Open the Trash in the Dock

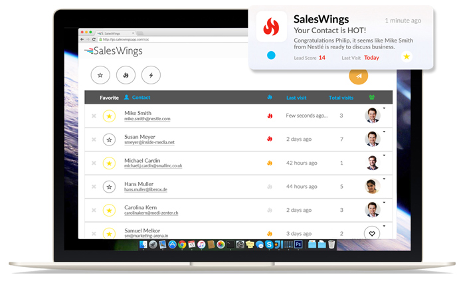click(331, 244)
